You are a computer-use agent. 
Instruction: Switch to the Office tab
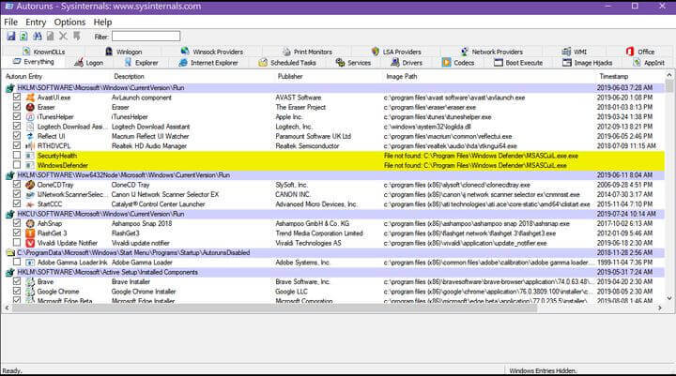point(640,52)
